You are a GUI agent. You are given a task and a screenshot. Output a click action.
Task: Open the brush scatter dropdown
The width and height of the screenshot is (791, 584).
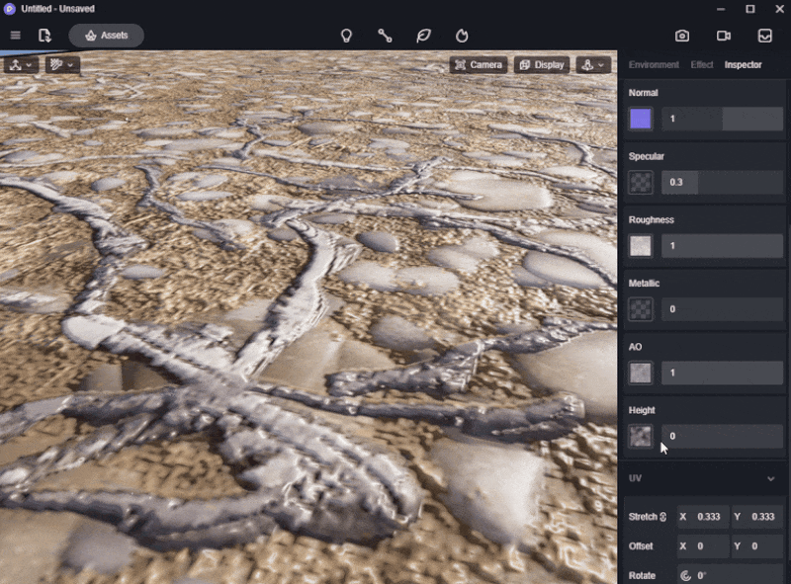62,65
